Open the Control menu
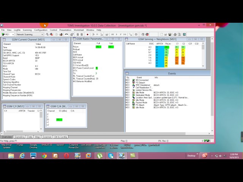The width and height of the screenshot is (243, 182). [x=53, y=30]
